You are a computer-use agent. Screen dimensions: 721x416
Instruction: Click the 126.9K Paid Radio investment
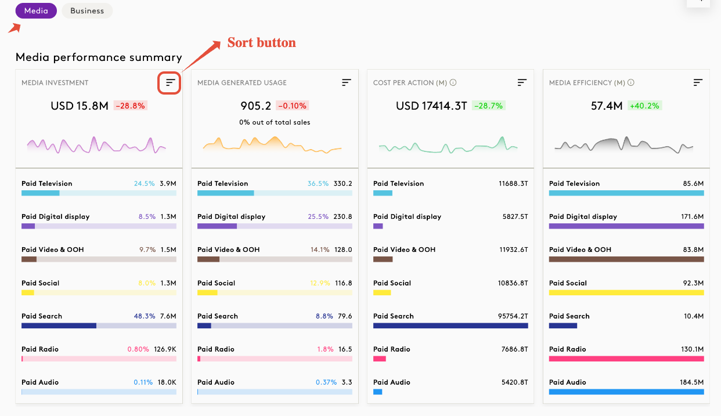(165, 349)
